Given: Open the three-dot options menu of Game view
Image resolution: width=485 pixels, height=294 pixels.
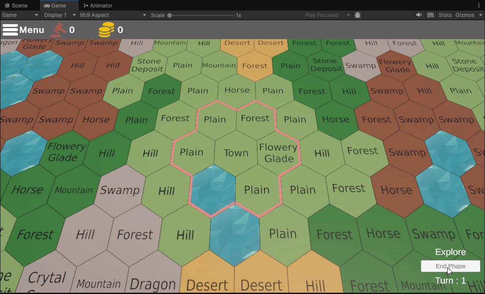Looking at the screenshot, I should pyautogui.click(x=479, y=5).
